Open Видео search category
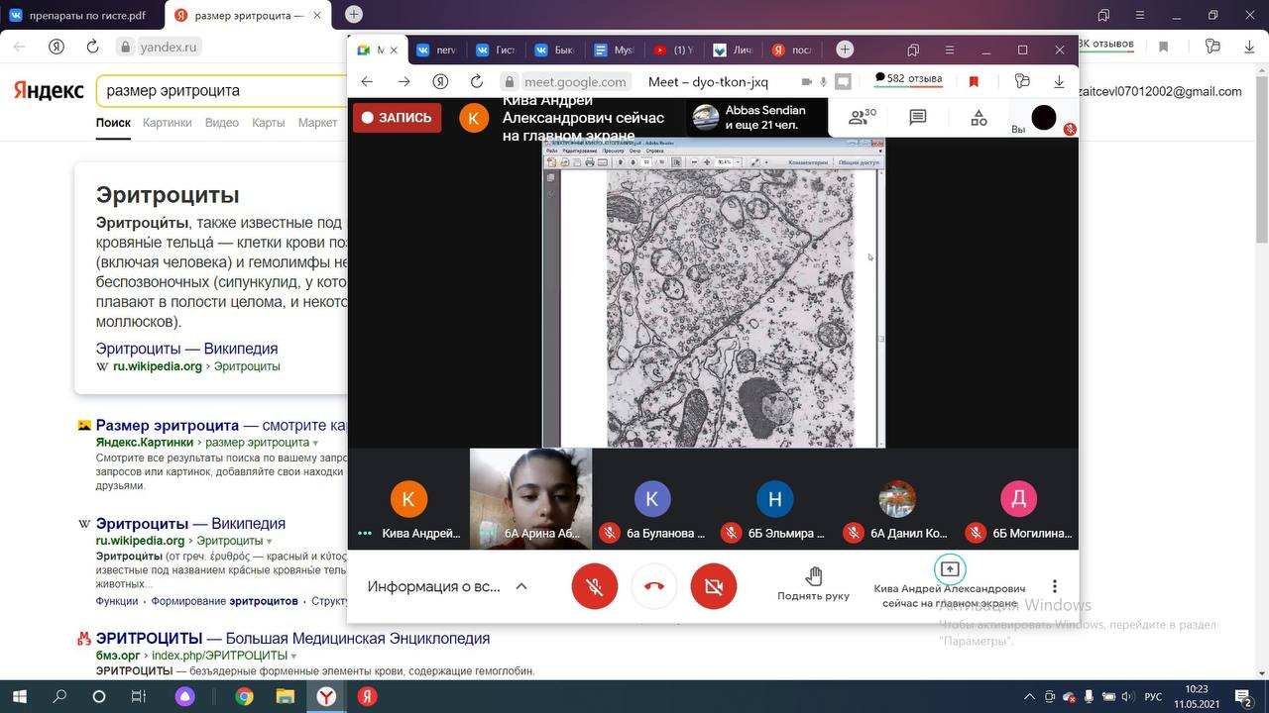 click(222, 123)
